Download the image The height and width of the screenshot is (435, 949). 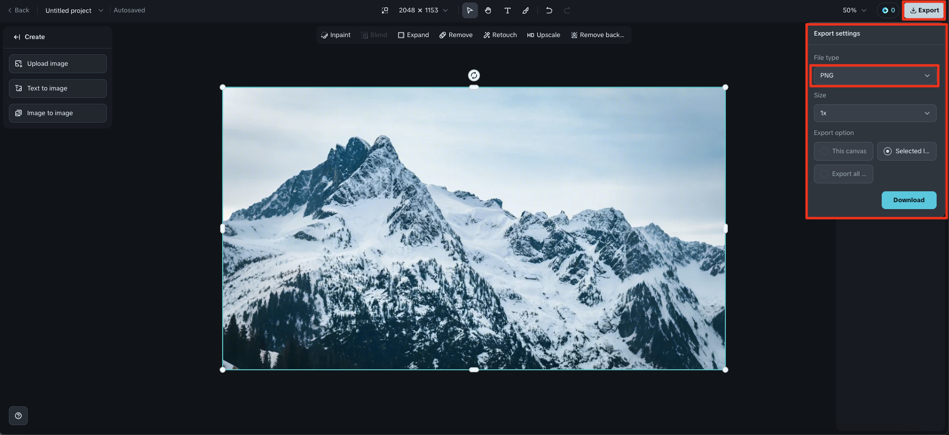click(909, 200)
